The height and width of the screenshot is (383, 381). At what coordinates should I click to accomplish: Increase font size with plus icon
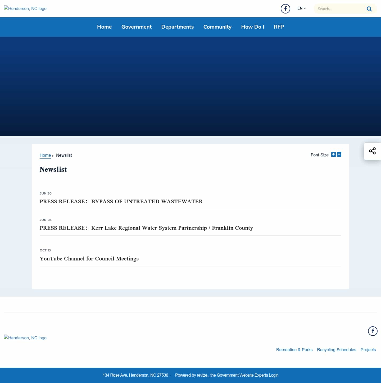tap(333, 154)
